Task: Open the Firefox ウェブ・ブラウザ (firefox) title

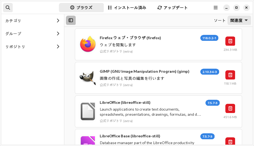Action: (130, 38)
